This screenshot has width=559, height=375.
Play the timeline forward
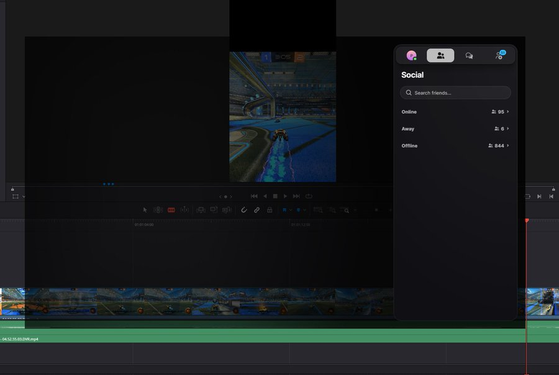click(x=285, y=196)
